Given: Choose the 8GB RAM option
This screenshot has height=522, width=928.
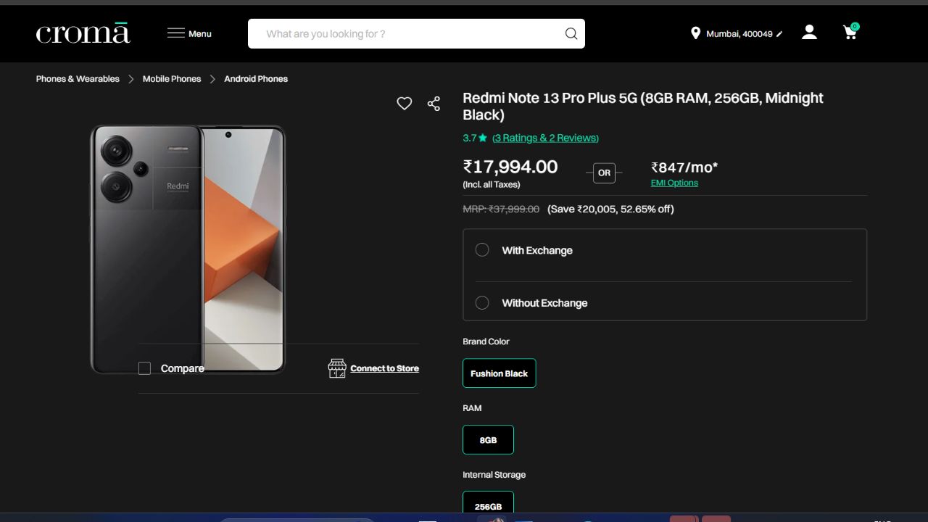Looking at the screenshot, I should coord(488,439).
